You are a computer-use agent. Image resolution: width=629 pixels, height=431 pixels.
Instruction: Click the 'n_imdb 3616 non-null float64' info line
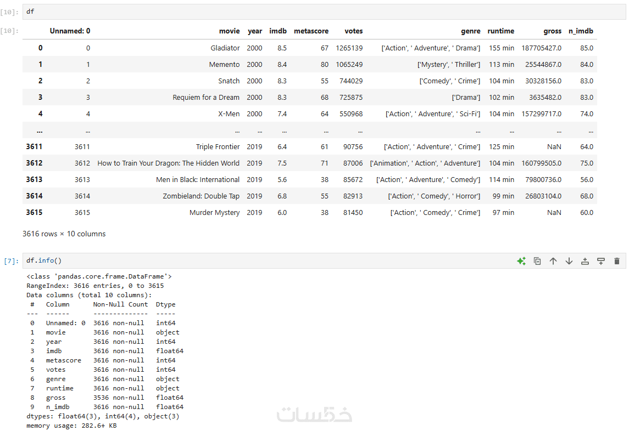click(105, 406)
